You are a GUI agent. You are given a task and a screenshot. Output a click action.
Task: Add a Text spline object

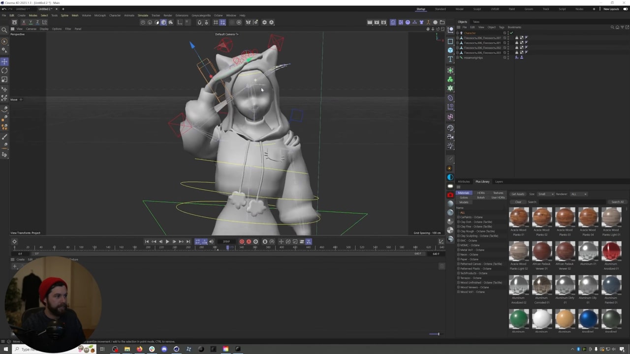(450, 59)
